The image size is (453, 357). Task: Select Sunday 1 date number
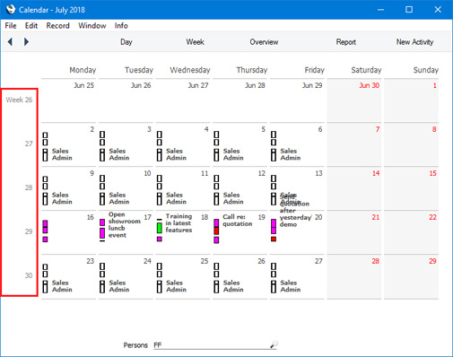435,85
